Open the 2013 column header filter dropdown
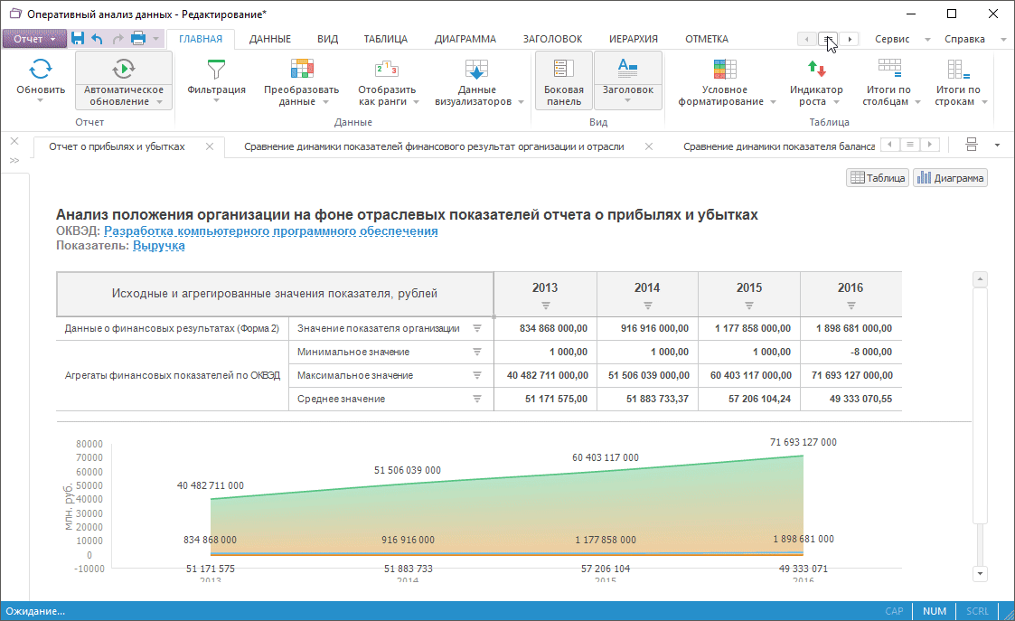The width and height of the screenshot is (1015, 621). (545, 306)
